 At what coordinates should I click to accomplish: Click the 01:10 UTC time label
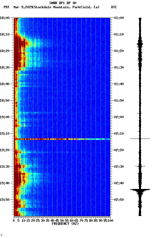[119, 34]
